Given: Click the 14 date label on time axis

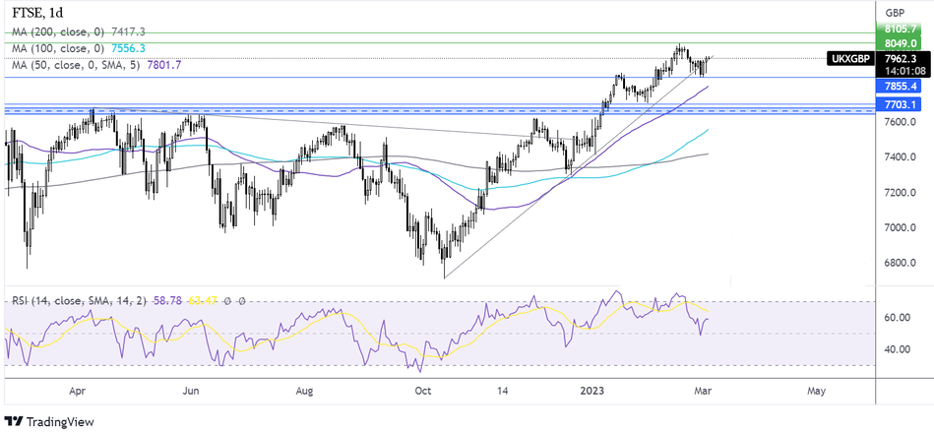Looking at the screenshot, I should [503, 392].
